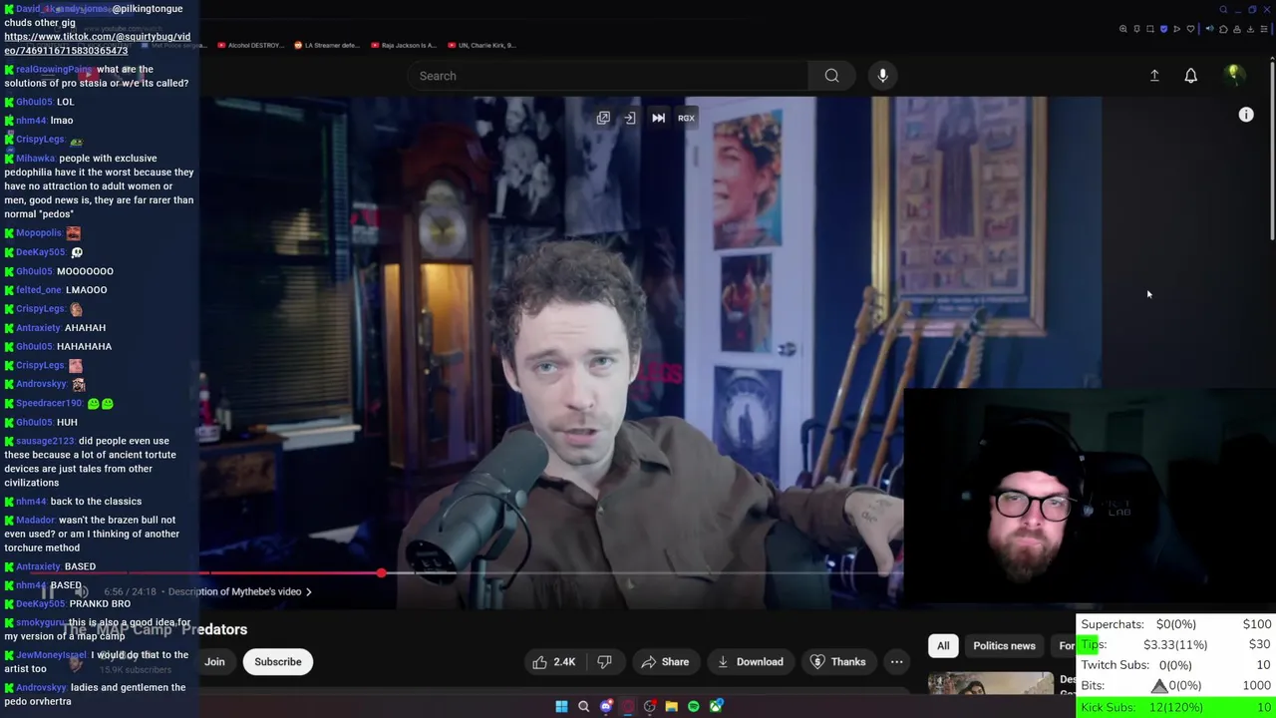Open the Opera GX browser taskbar icon
Viewport: 1276px width, 718px height.
628,706
